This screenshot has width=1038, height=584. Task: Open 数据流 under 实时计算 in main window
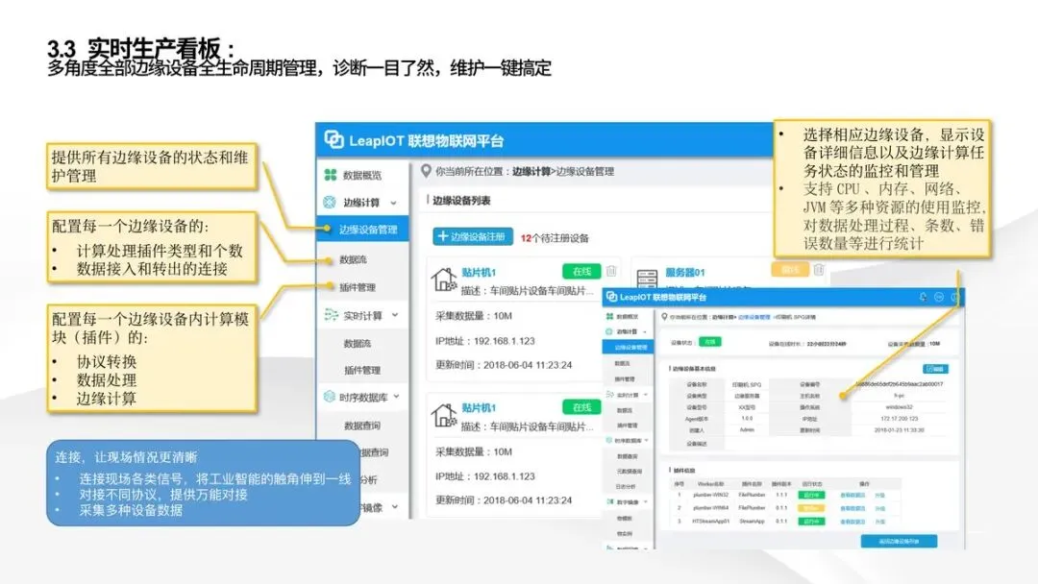pyautogui.click(x=358, y=343)
